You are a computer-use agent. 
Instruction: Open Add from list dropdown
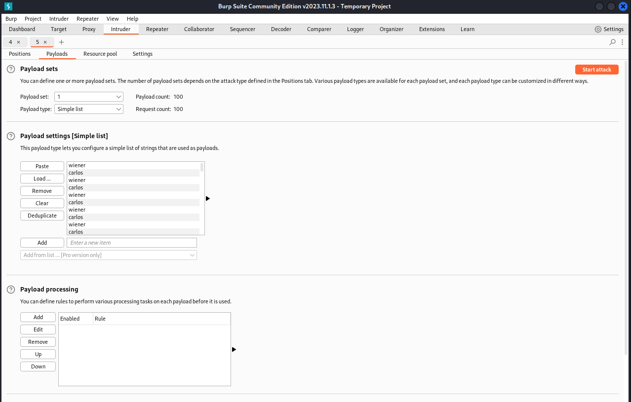109,255
